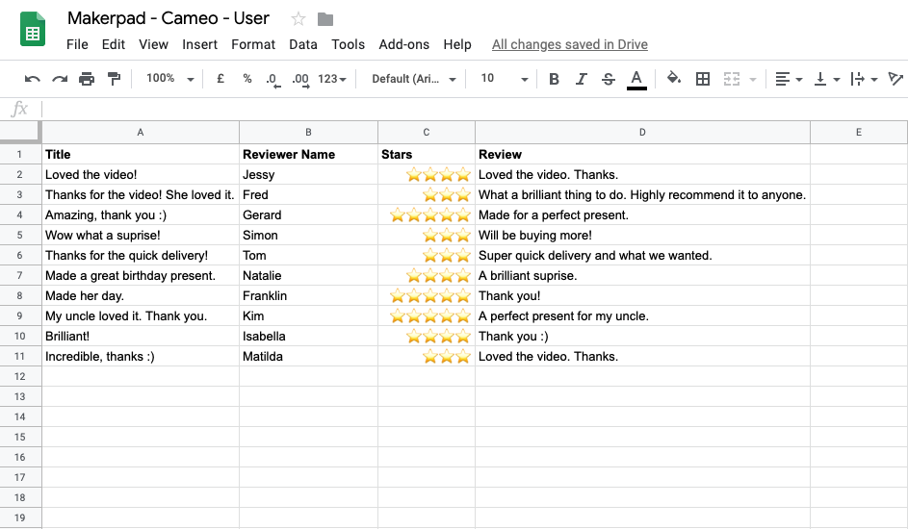Select the stars cell in Franklin's row
Viewport: 908px width, 529px height.
tap(427, 296)
